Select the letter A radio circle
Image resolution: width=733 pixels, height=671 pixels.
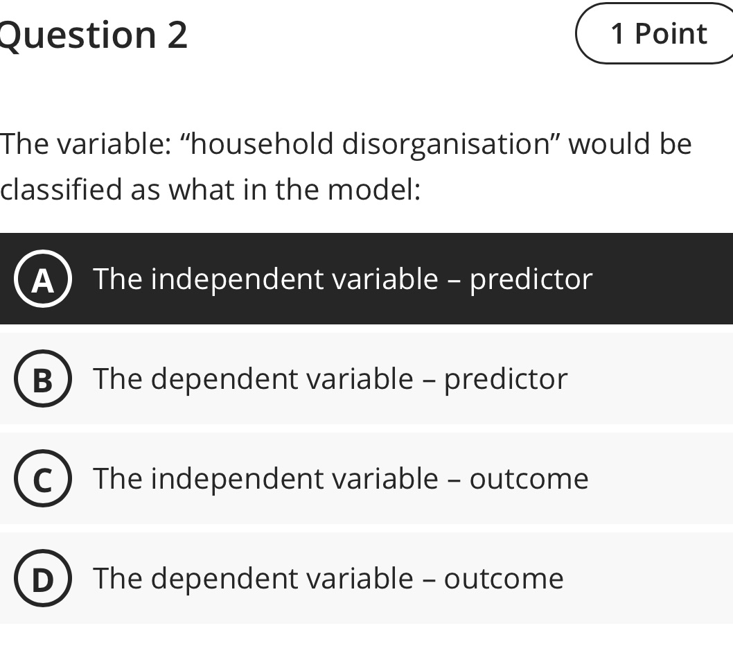tap(43, 280)
